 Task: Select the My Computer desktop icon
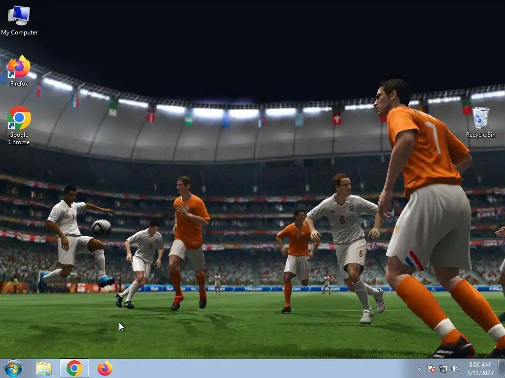(x=19, y=21)
